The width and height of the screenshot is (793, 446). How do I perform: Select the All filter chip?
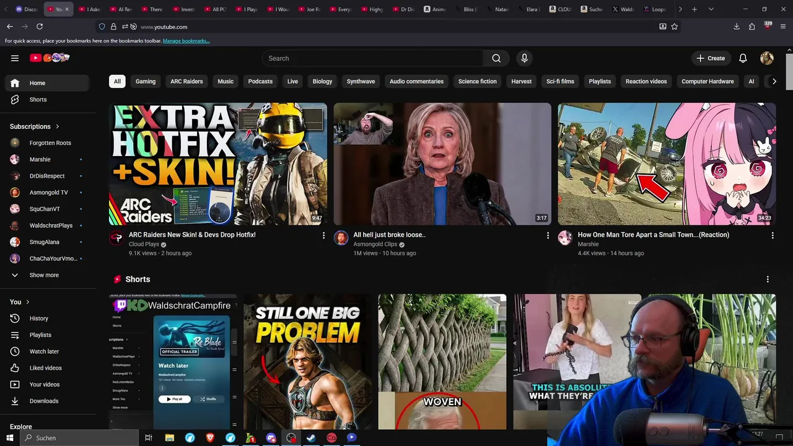tap(117, 81)
